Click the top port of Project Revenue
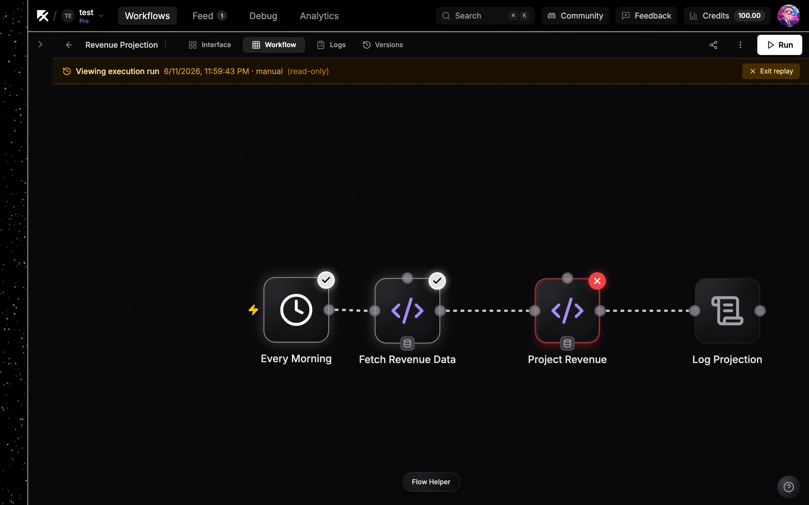Screen dimensions: 809x505 click(x=567, y=278)
